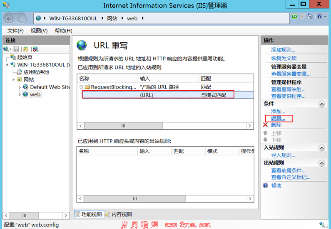
Task: Click 帮助 link in Actions pane
Action: pos(276,185)
